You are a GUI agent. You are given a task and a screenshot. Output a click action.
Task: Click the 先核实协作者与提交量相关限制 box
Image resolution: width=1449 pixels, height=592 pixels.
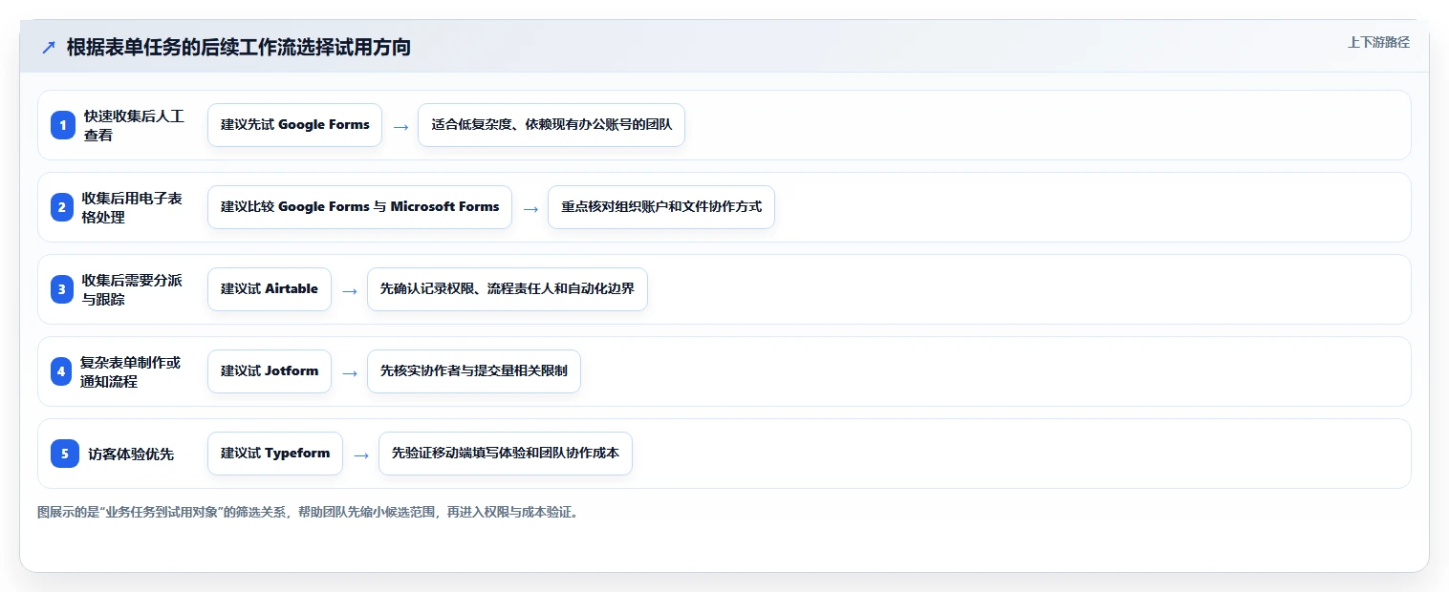tap(474, 371)
